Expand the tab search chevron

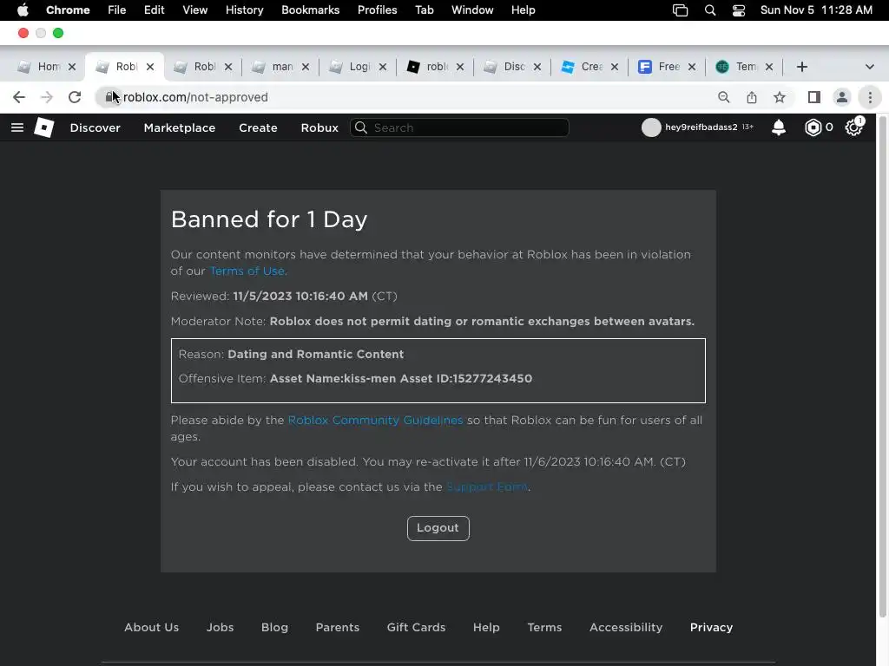tap(869, 67)
